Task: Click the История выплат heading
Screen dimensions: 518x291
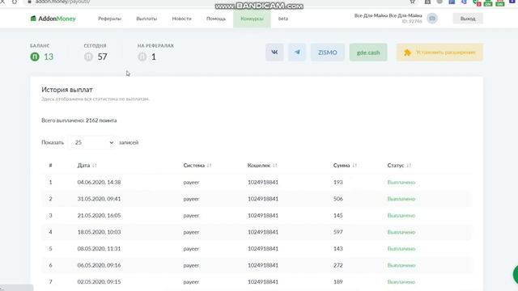Action: coord(67,90)
